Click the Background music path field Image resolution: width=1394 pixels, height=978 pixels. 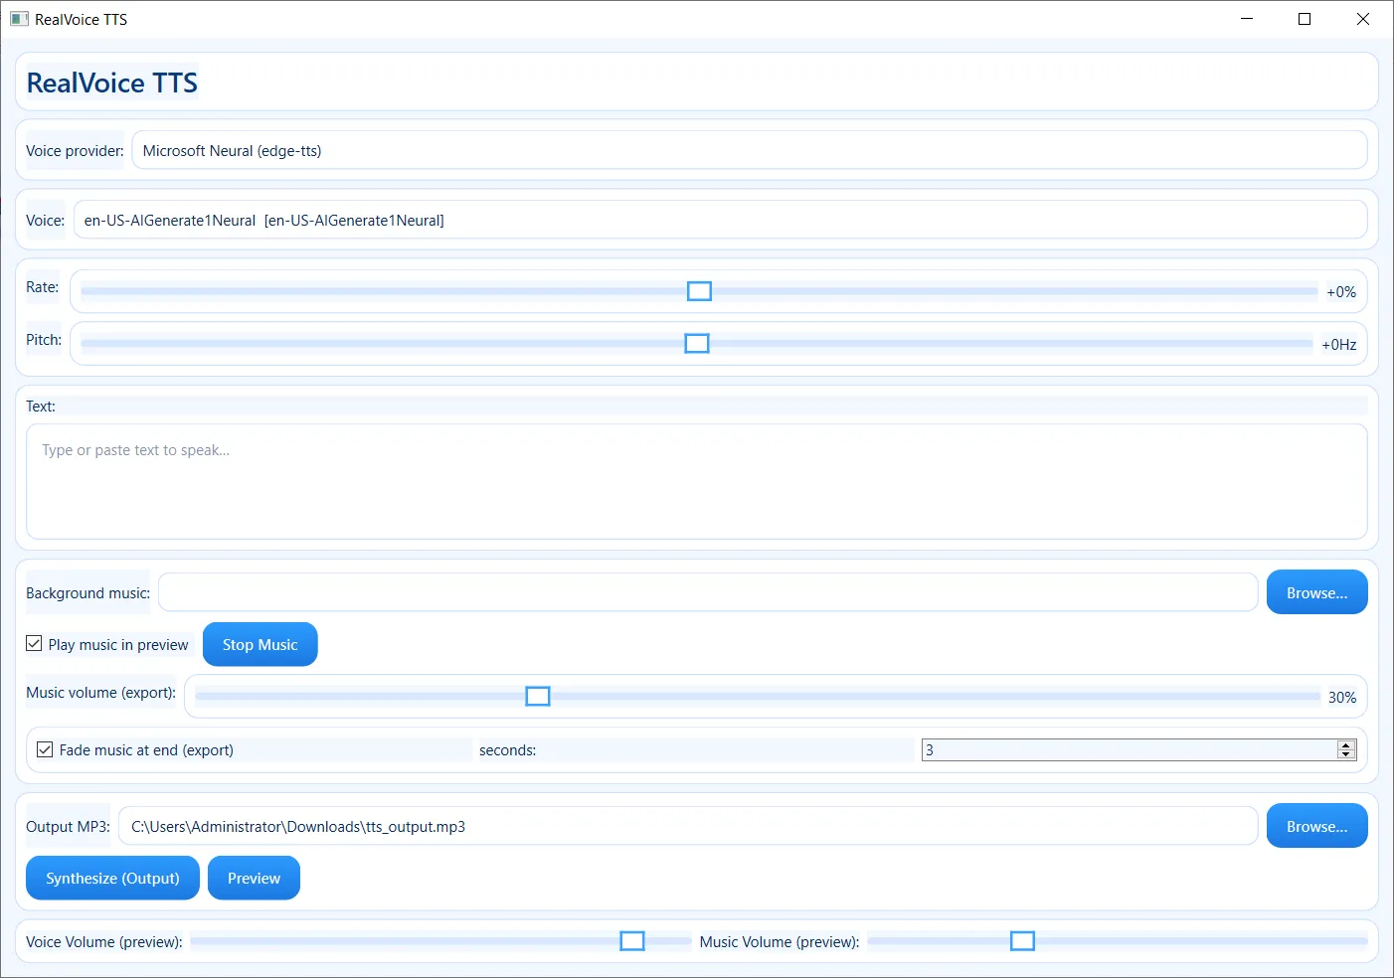tap(708, 592)
